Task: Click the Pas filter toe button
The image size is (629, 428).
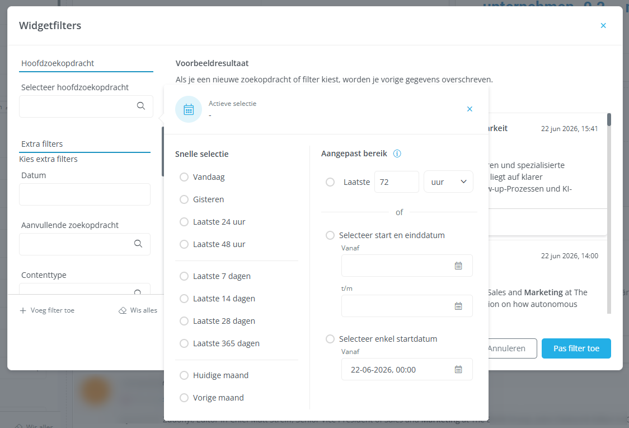Action: tap(576, 348)
